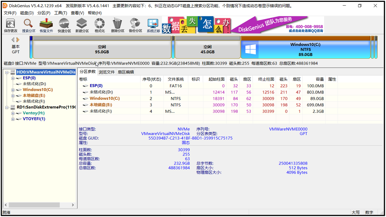Click the drive icon beside Windows10(C:) table row
The width and height of the screenshot is (386, 217).
pyautogui.click(x=85, y=98)
